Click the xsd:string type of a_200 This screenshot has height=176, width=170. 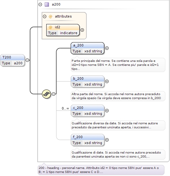[x=93, y=51]
